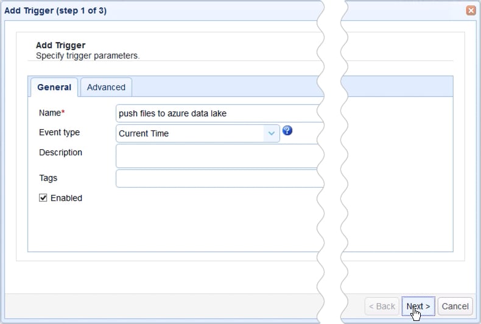Image resolution: width=481 pixels, height=324 pixels.
Task: Click the blue help icon beside Event type
Action: pos(287,131)
